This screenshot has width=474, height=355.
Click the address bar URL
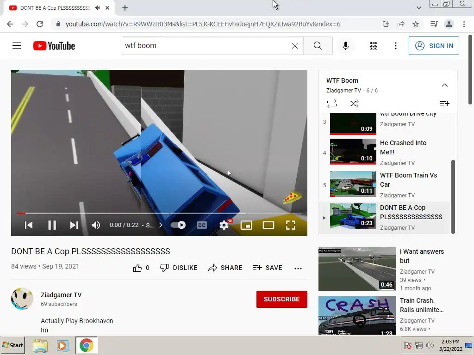pos(203,24)
